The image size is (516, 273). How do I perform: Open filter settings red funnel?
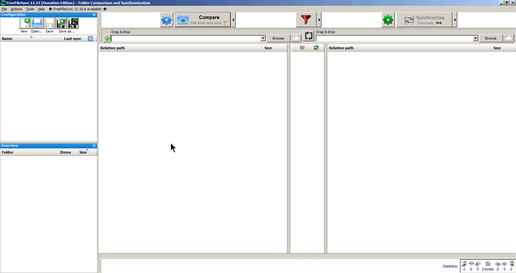click(306, 20)
